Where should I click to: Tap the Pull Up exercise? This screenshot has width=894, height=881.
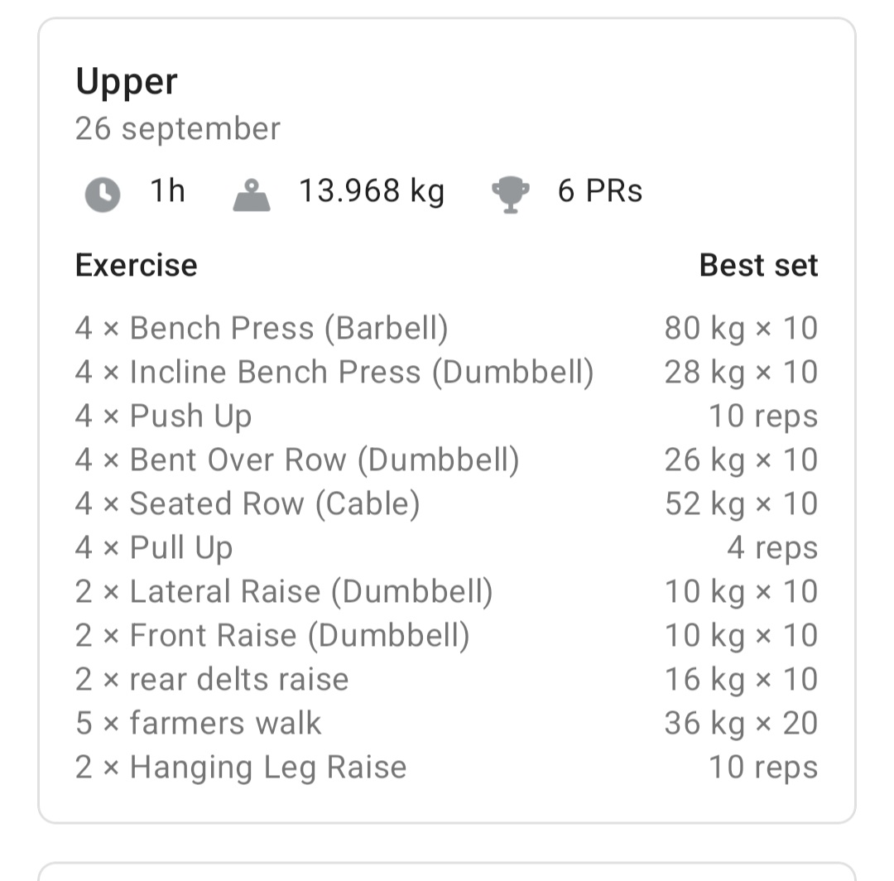coord(154,548)
